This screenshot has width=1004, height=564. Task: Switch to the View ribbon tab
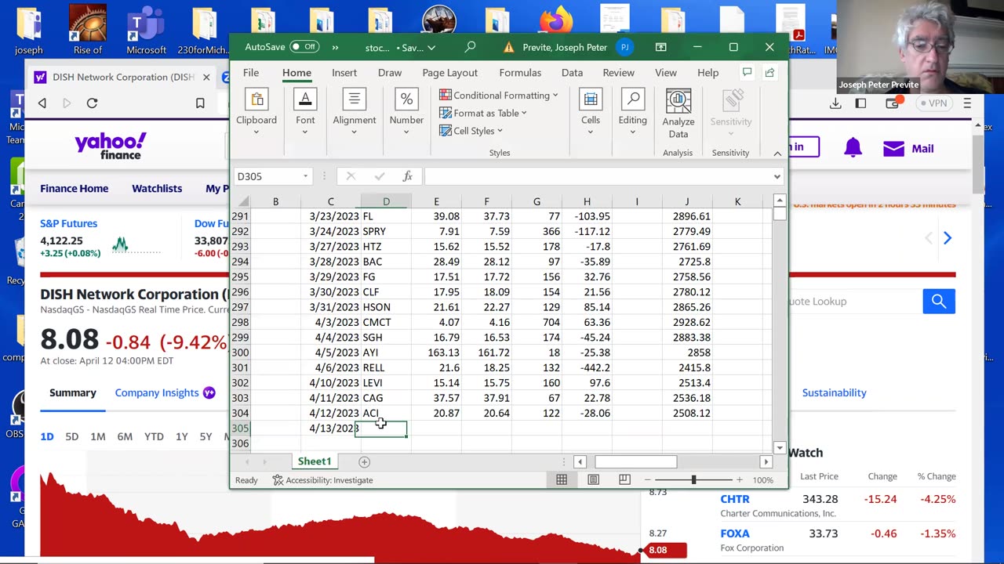[666, 72]
